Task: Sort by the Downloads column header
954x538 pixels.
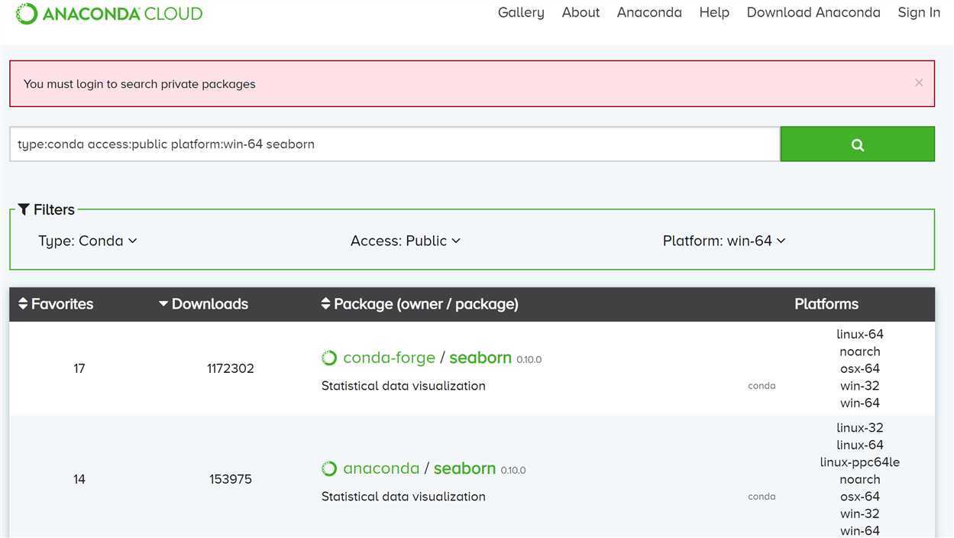Action: 203,303
